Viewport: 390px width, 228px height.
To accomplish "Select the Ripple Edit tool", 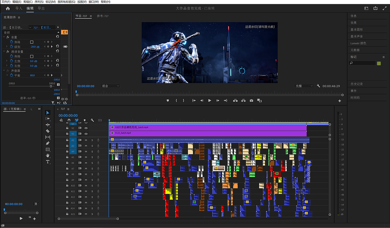I will pyautogui.click(x=48, y=125).
